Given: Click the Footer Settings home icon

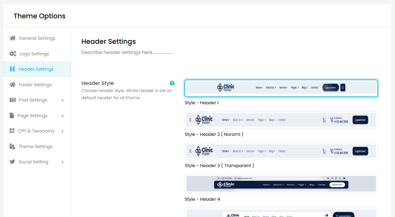Looking at the screenshot, I should (x=13, y=85).
